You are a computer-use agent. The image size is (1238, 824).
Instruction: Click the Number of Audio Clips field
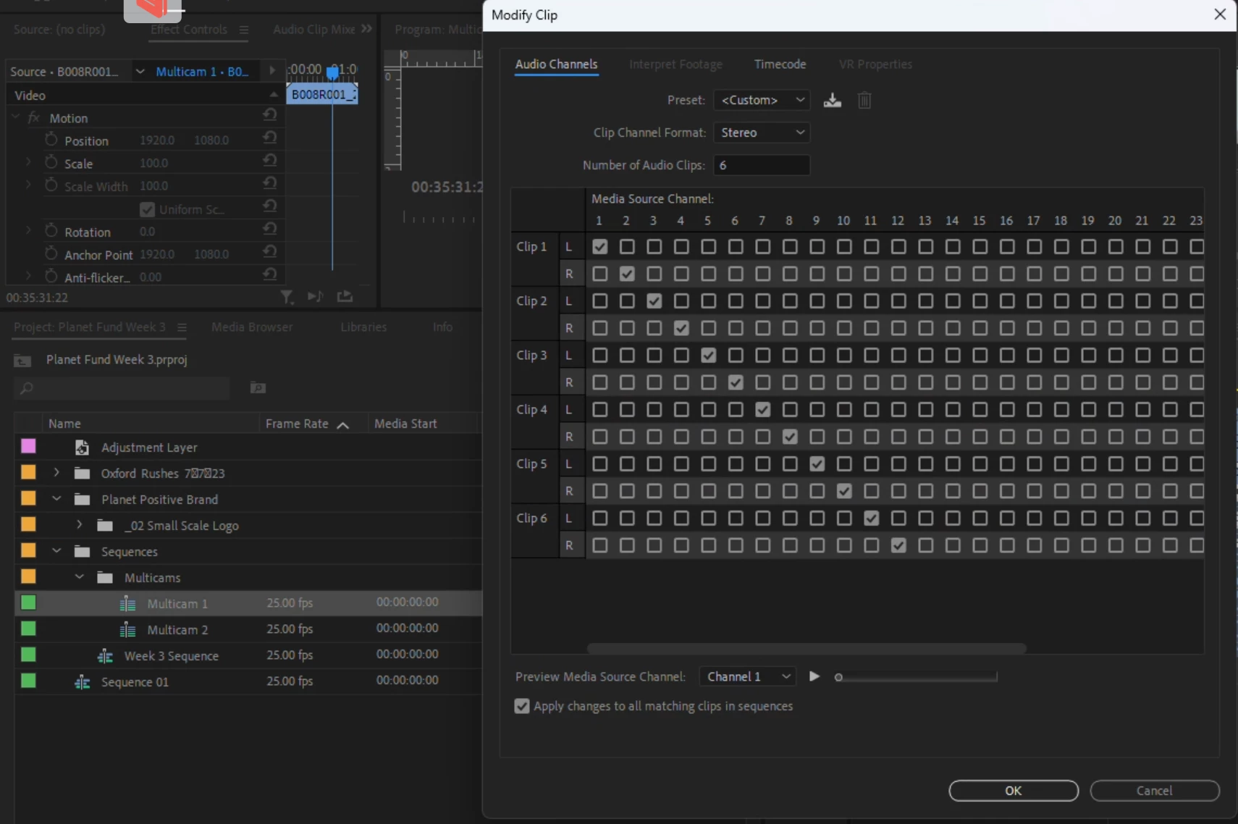762,165
